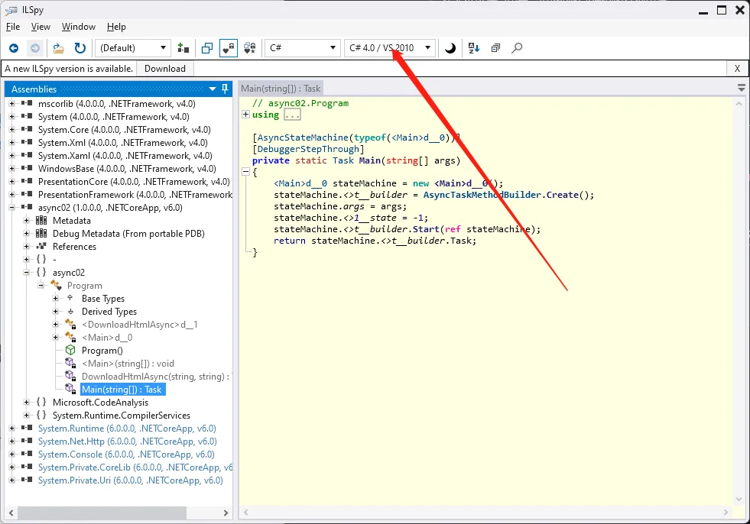Open the File menu
Image resolution: width=750 pixels, height=524 pixels.
(13, 27)
